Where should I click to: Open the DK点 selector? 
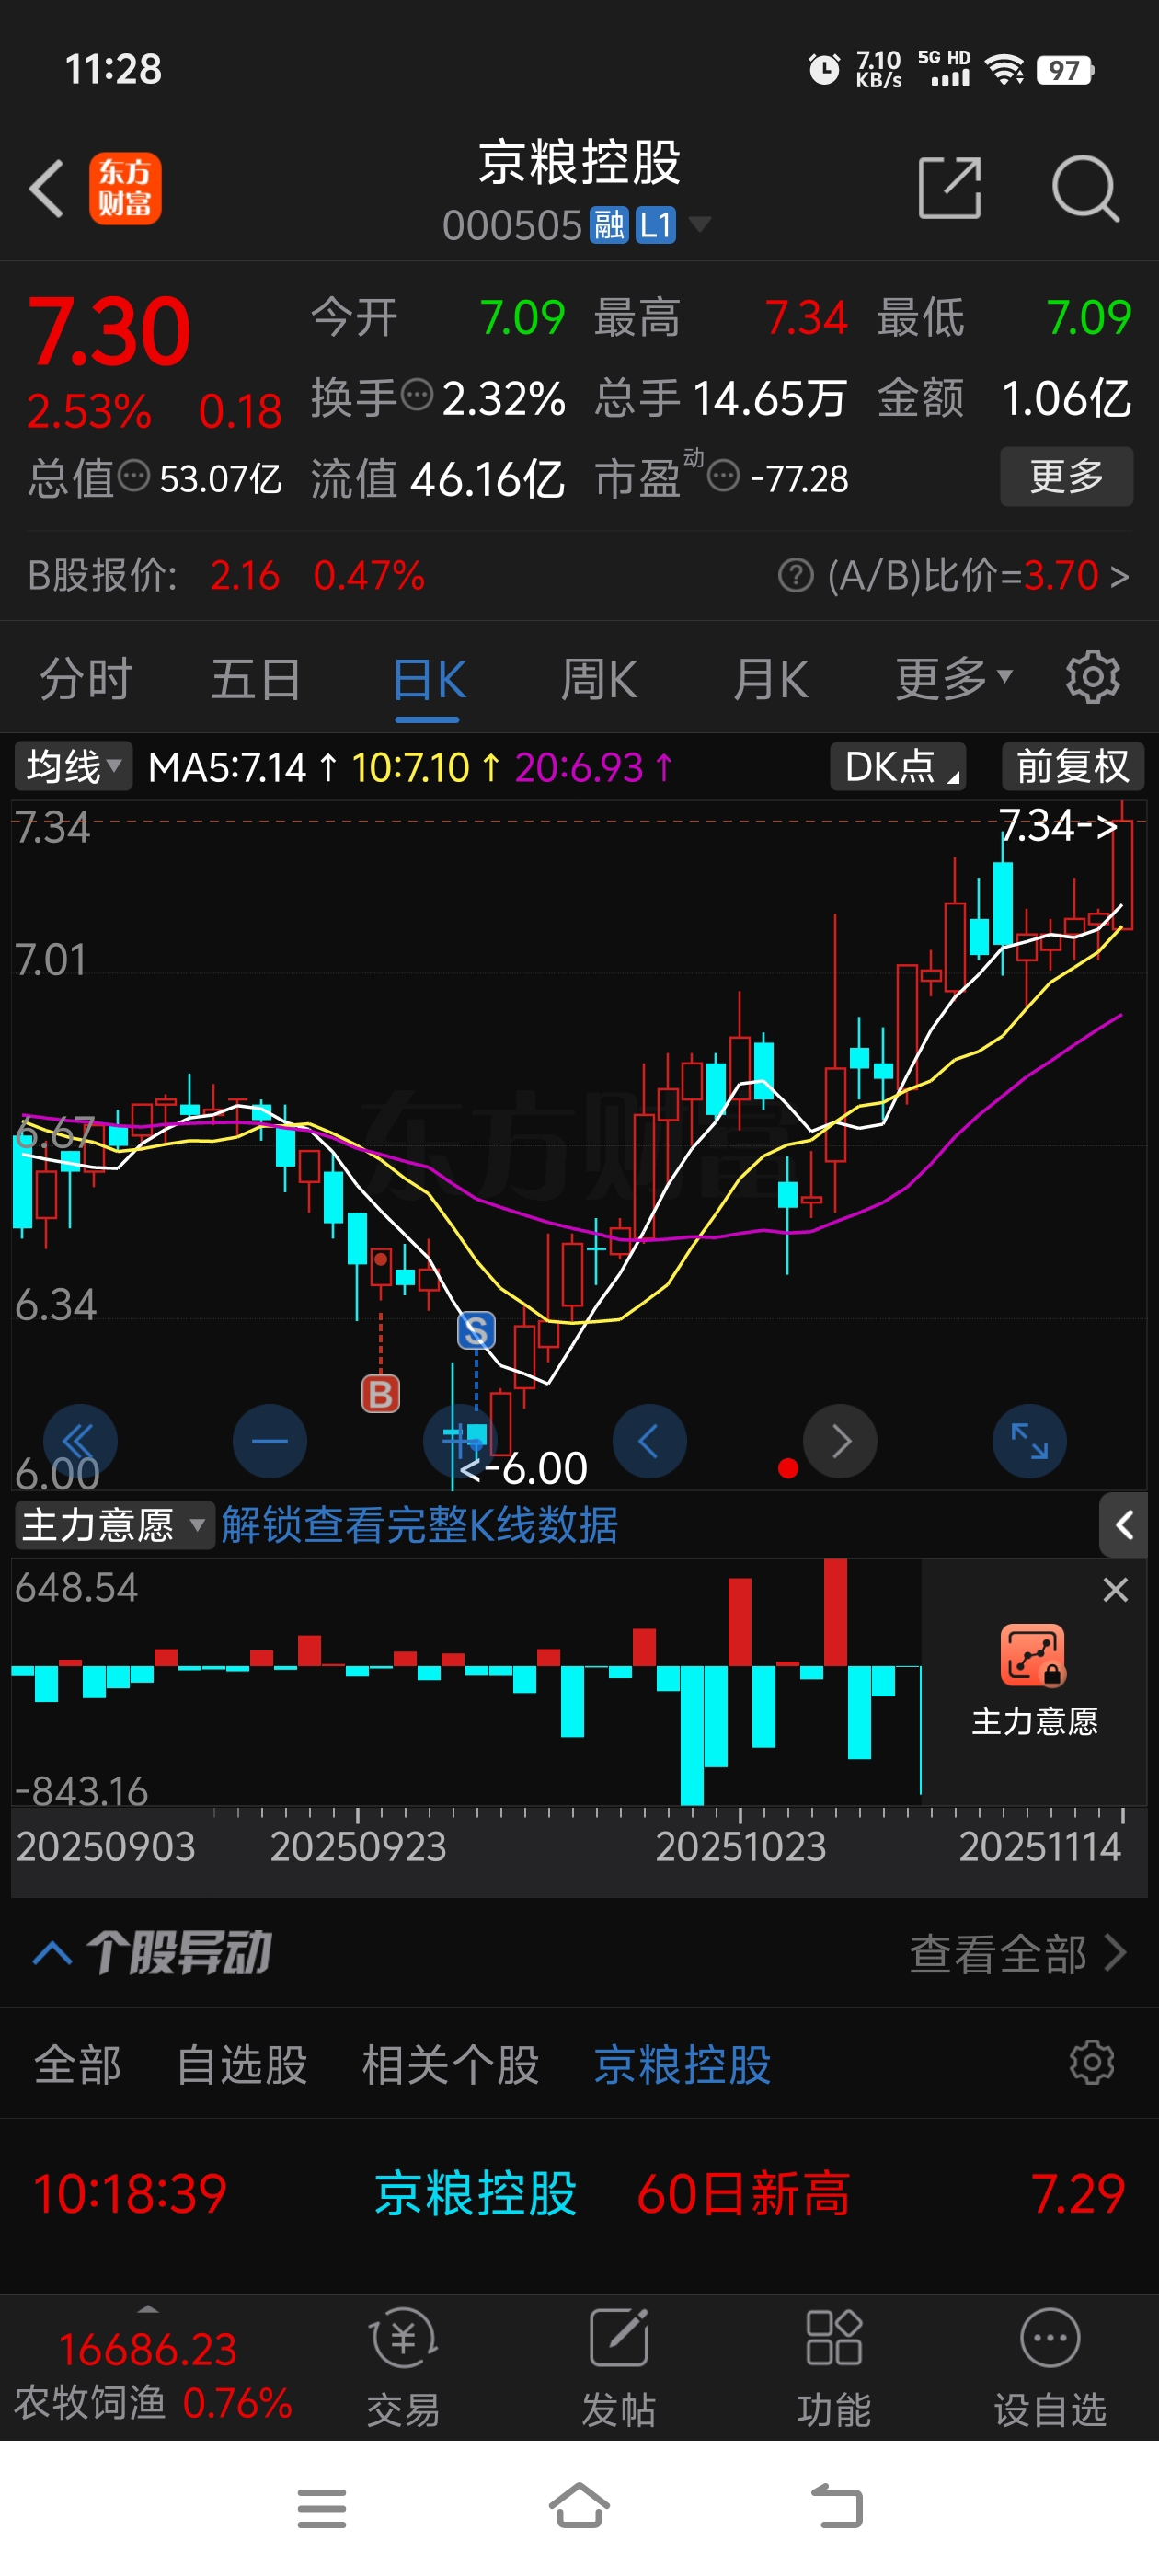pyautogui.click(x=898, y=767)
